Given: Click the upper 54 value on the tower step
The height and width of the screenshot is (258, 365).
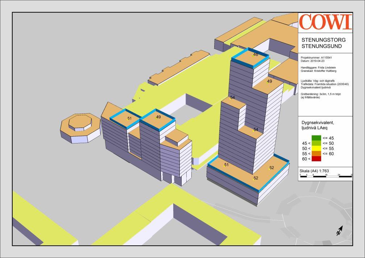Looking at the screenshot, I should (232, 97).
